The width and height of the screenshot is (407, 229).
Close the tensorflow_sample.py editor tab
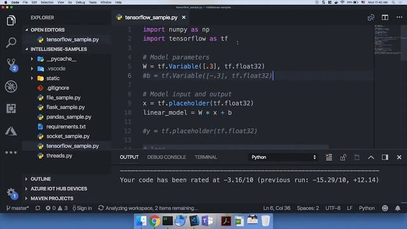click(184, 17)
